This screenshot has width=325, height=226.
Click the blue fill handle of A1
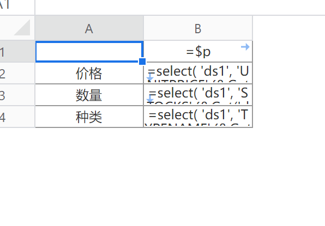(x=142, y=62)
